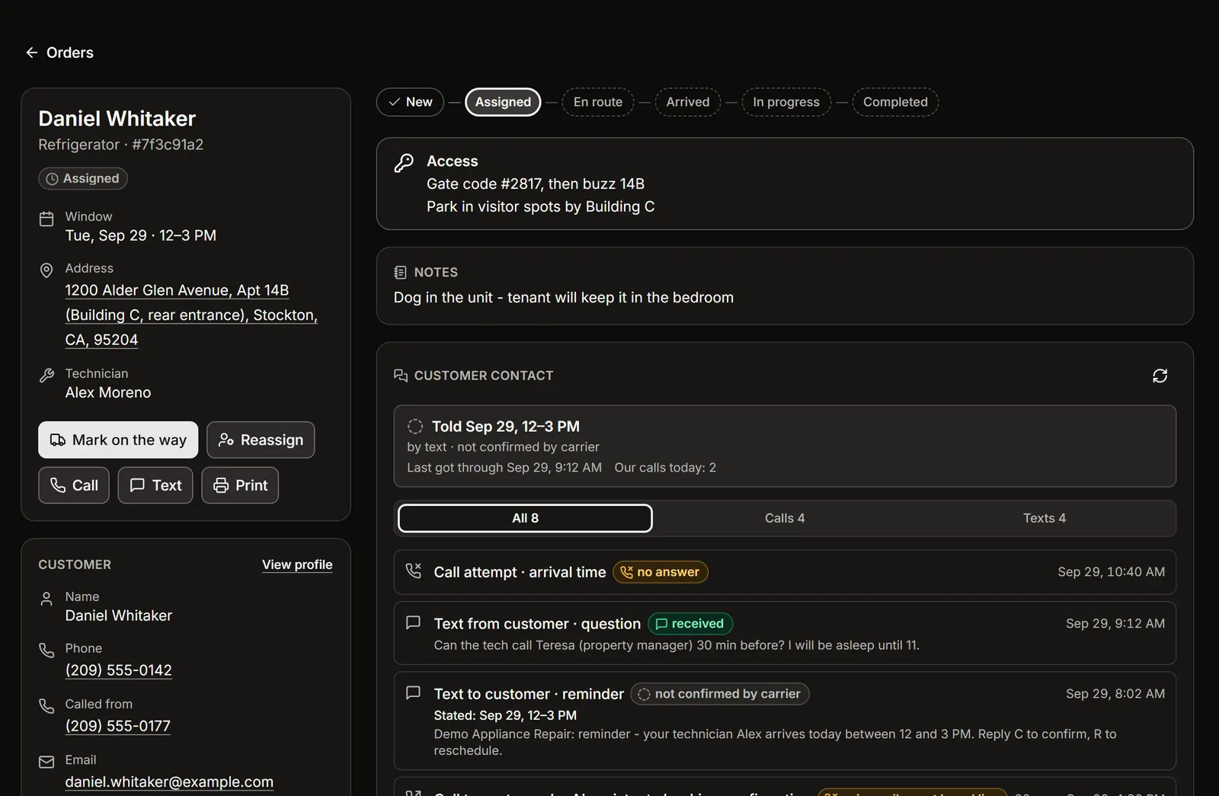The height and width of the screenshot is (796, 1219).
Task: Click the chat bubbles icon by Customer Contact
Action: point(401,376)
